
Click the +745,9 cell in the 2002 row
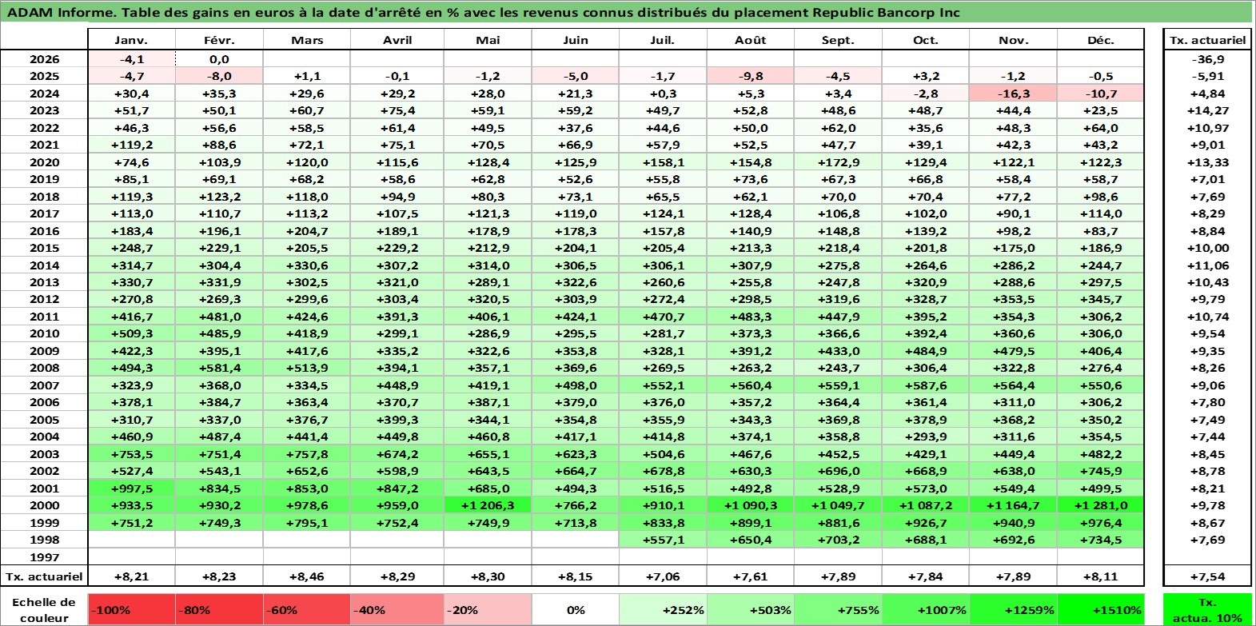pyautogui.click(x=1101, y=471)
